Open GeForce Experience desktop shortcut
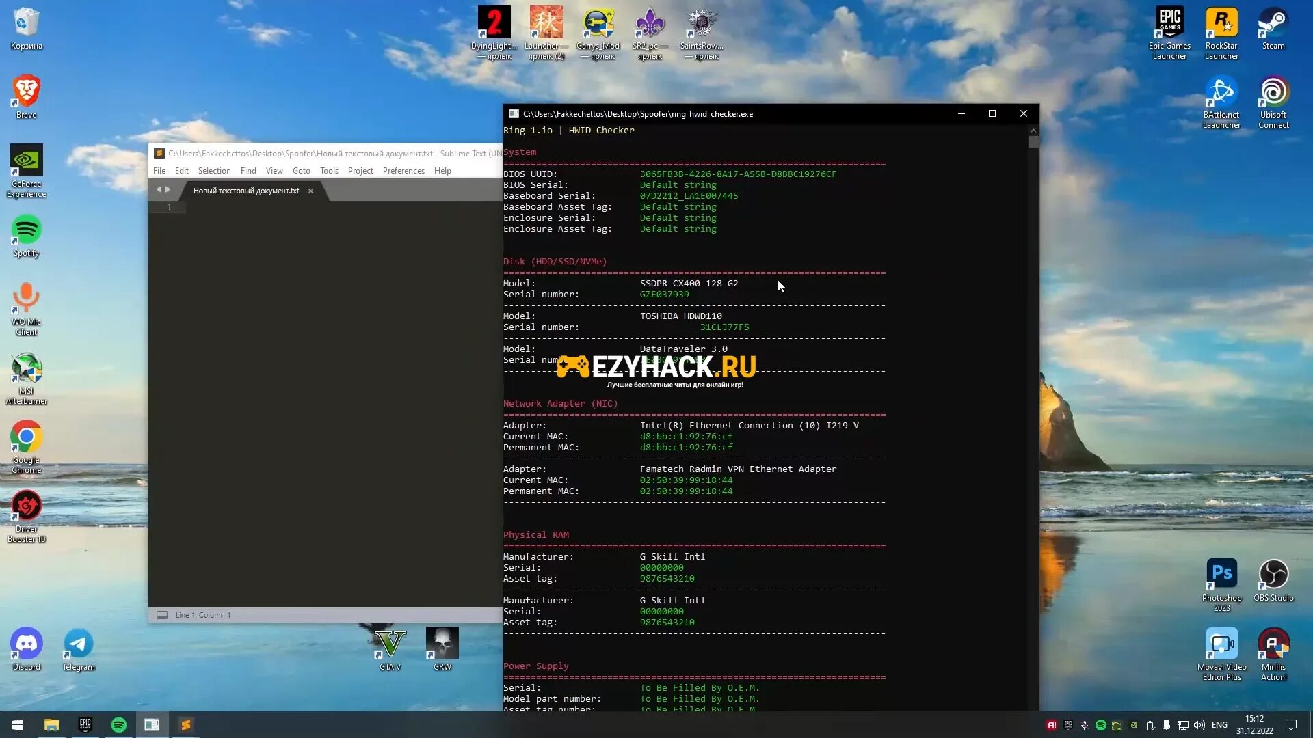 [26, 172]
